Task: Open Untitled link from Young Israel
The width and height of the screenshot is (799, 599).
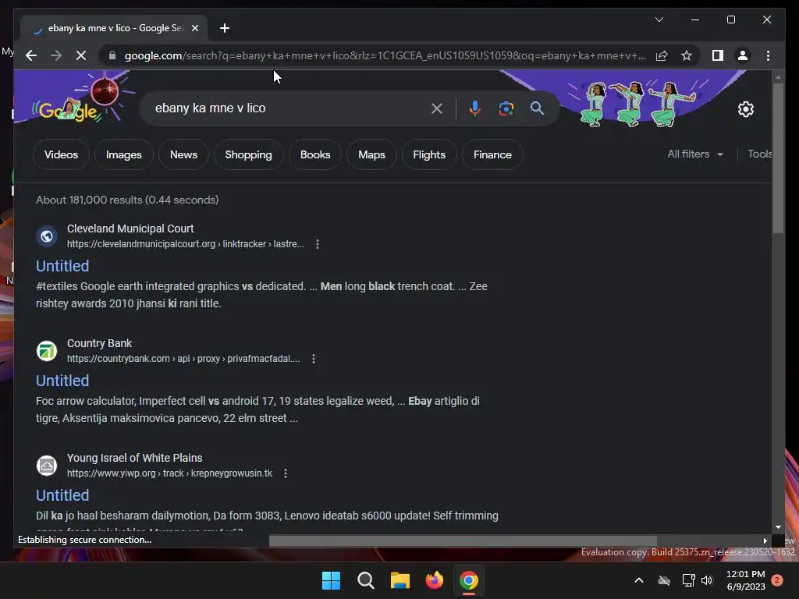Action: 62,495
